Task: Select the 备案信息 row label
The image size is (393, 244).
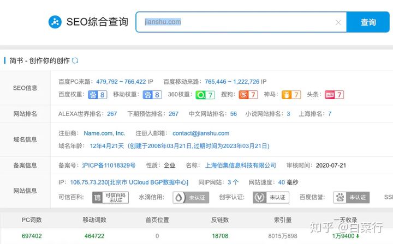Action: (25, 165)
